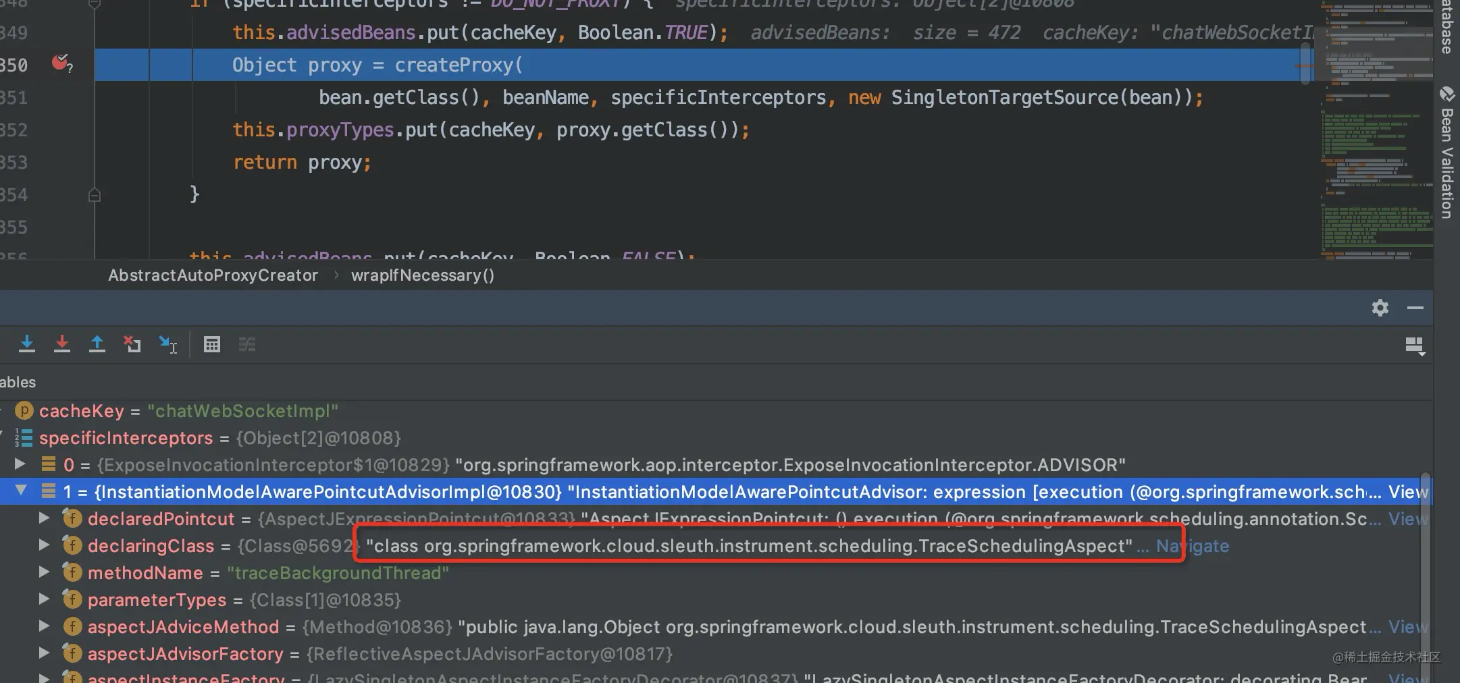Expand the declaringClass field
The image size is (1460, 683).
[x=44, y=545]
